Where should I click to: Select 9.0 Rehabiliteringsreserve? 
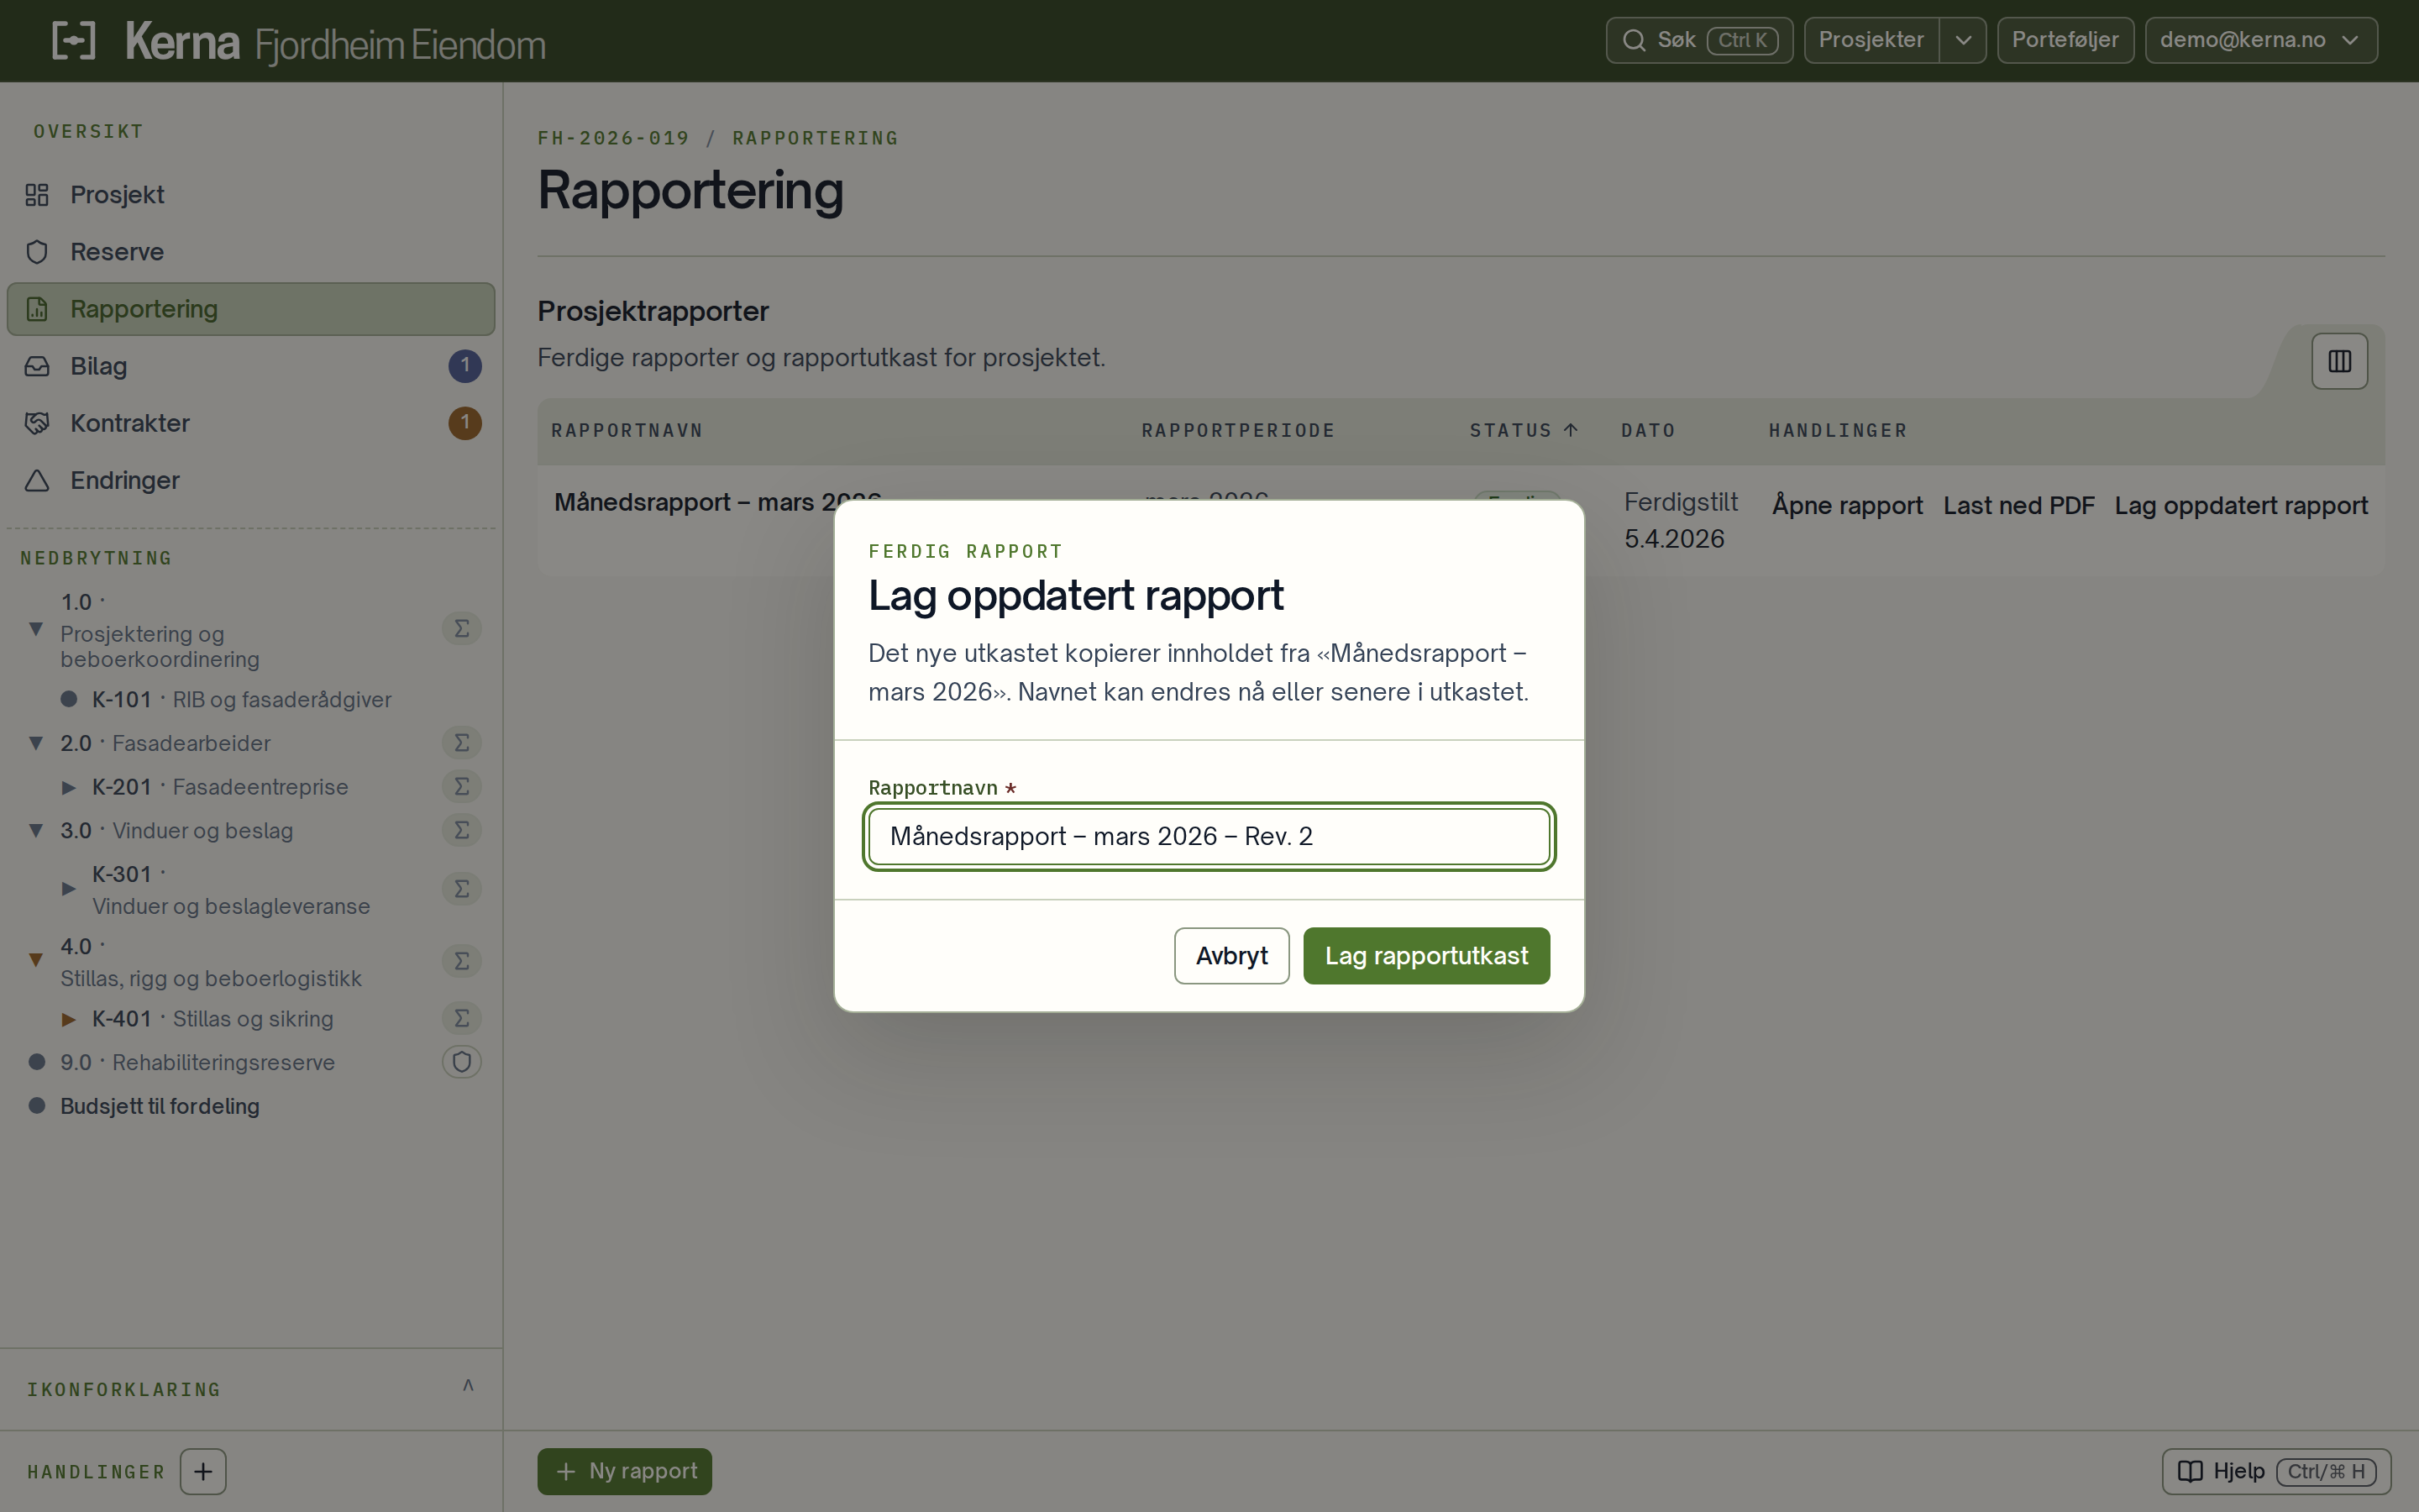click(197, 1062)
